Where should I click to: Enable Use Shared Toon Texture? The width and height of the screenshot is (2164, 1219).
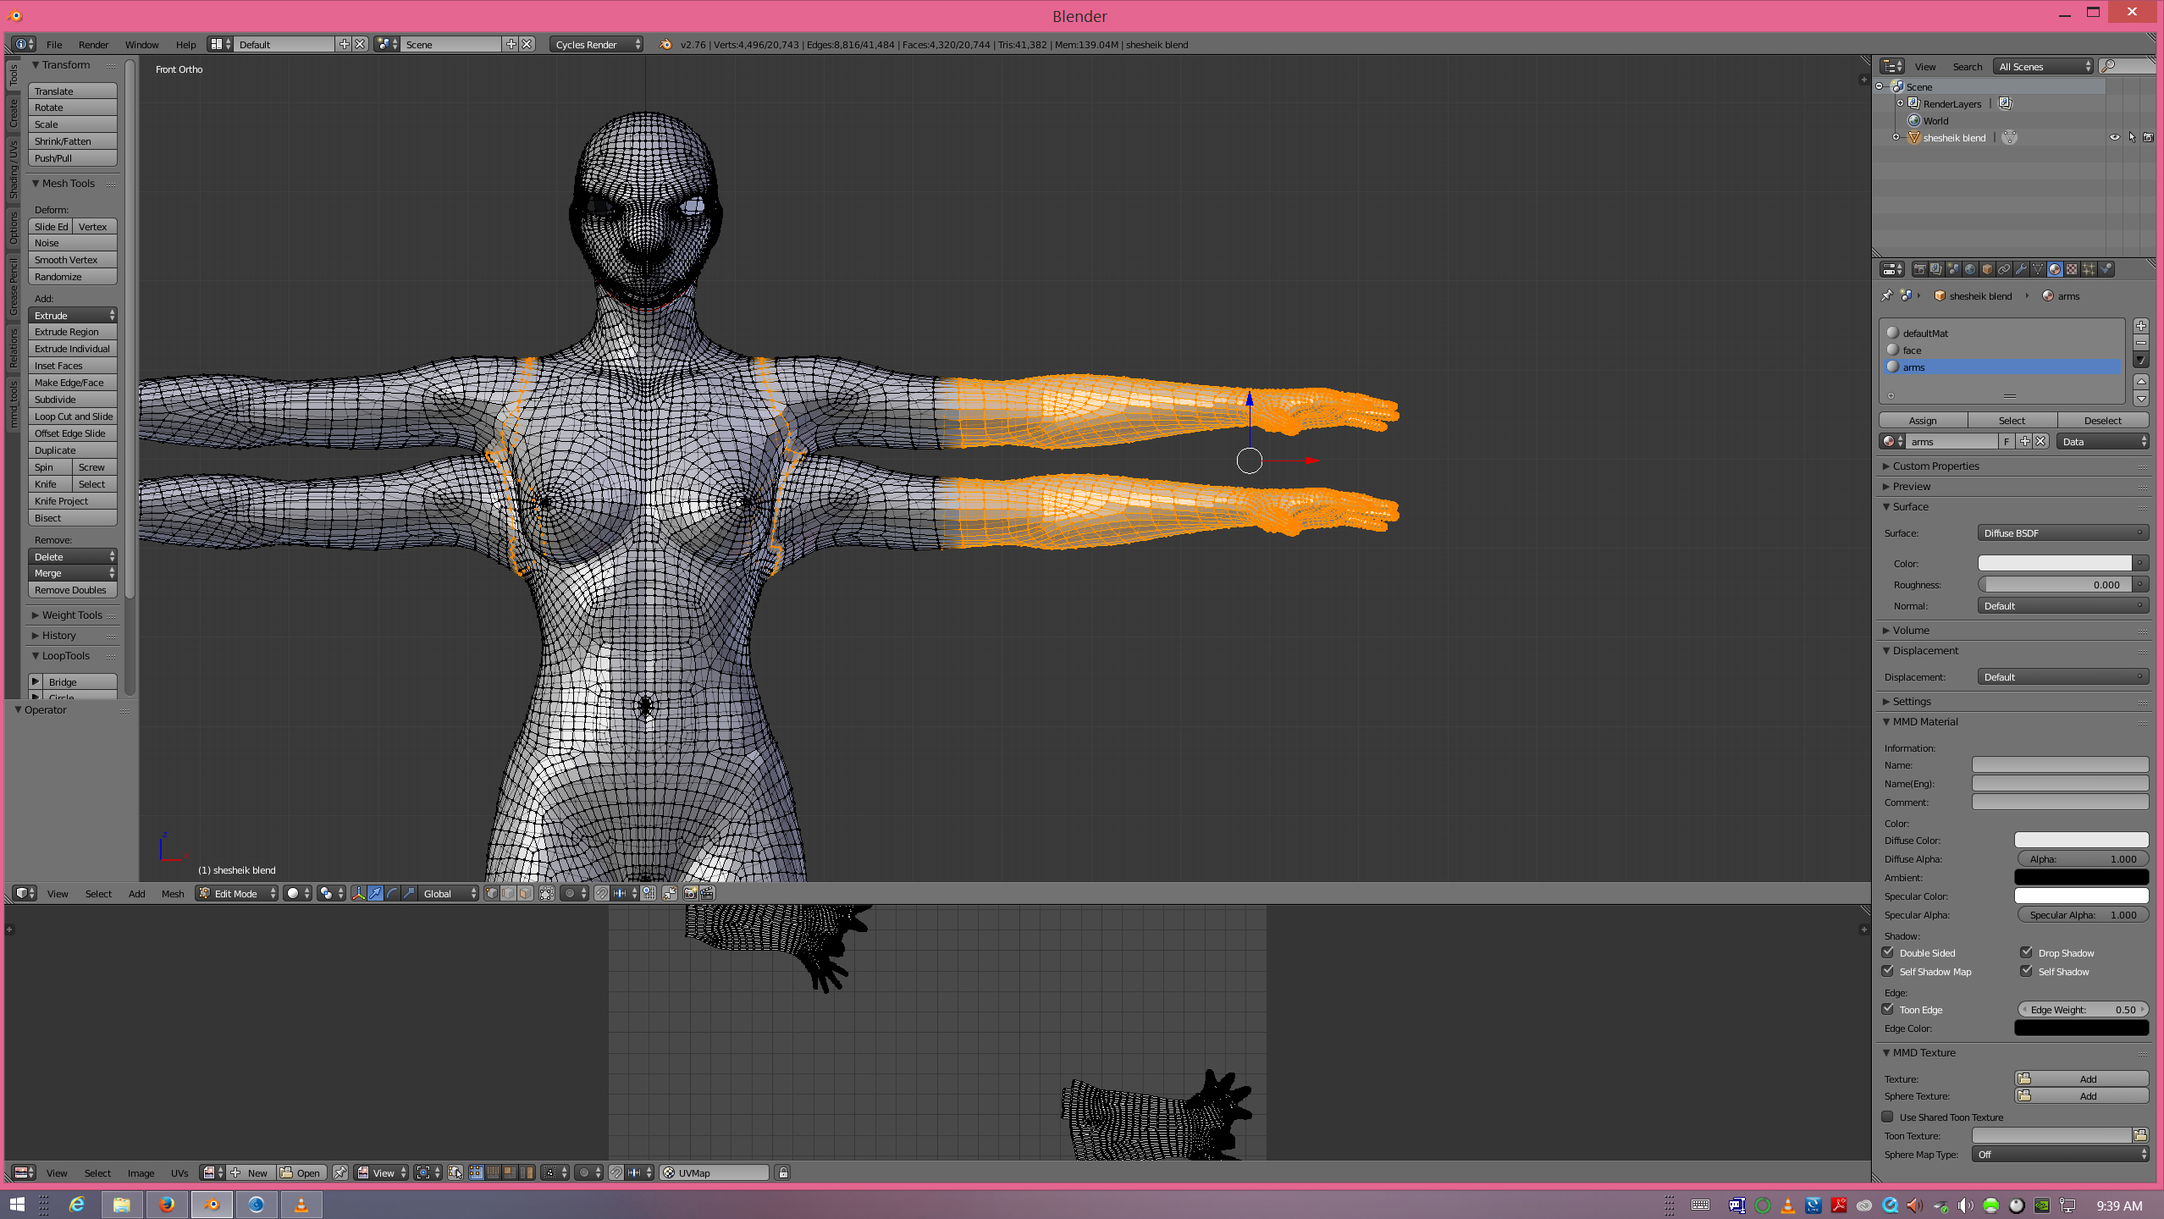click(x=1888, y=1117)
